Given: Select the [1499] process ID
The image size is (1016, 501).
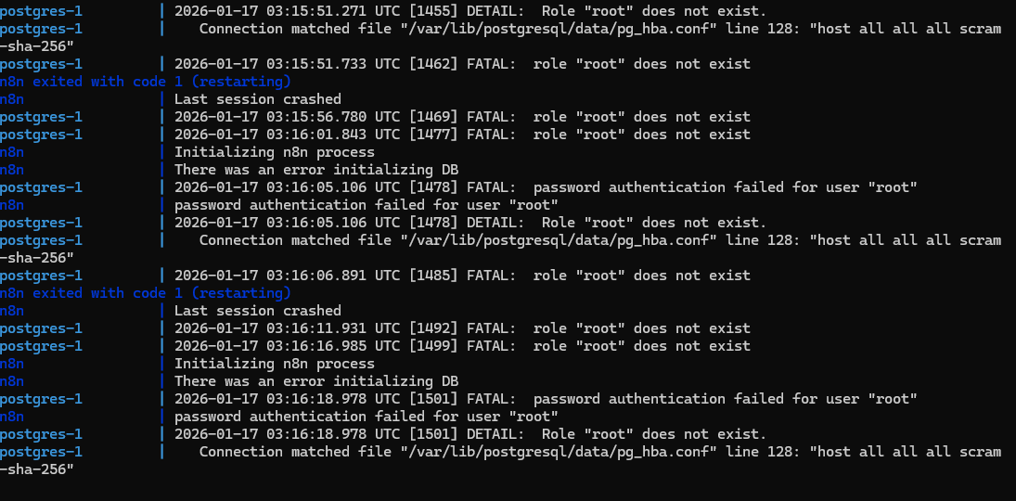Looking at the screenshot, I should [433, 346].
